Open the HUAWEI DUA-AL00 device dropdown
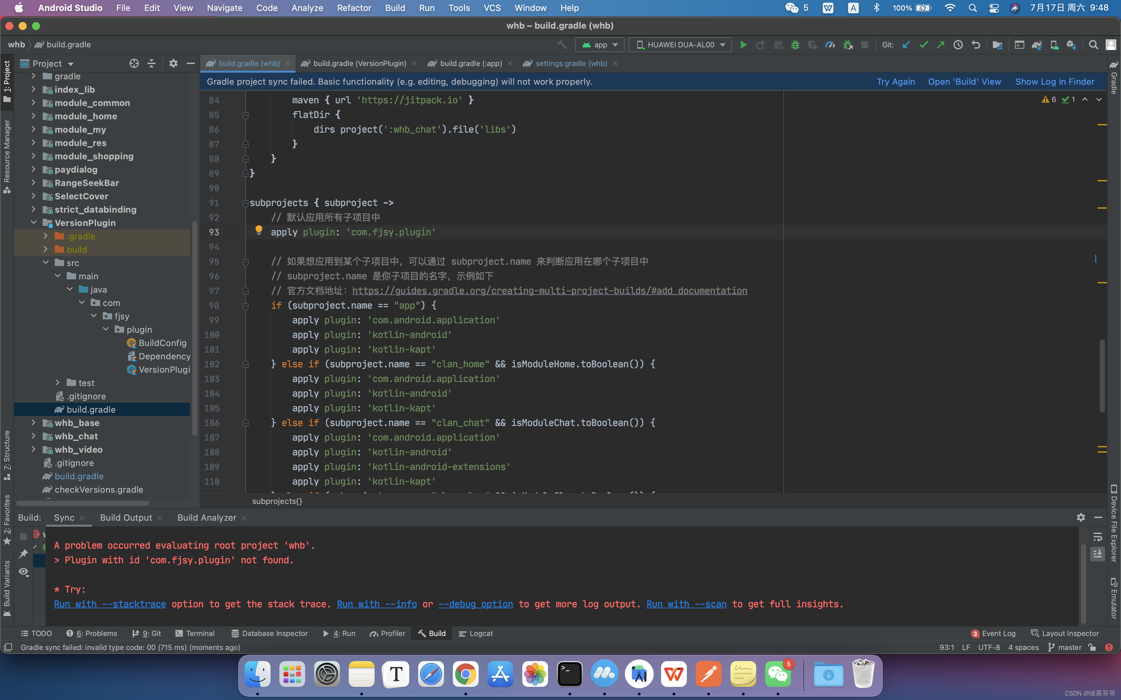The height and width of the screenshot is (700, 1121). pyautogui.click(x=680, y=45)
